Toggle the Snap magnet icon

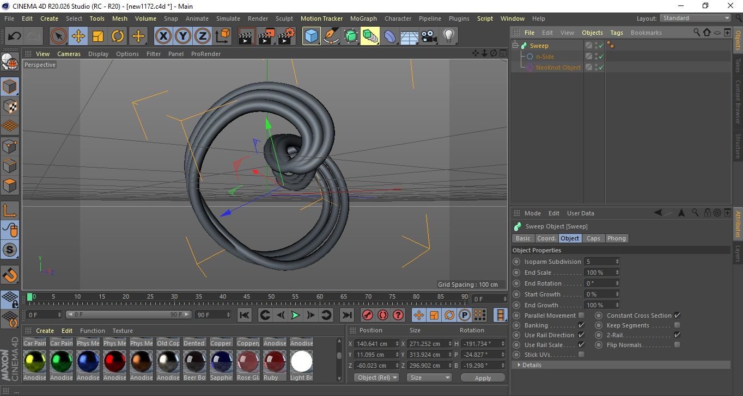click(10, 275)
